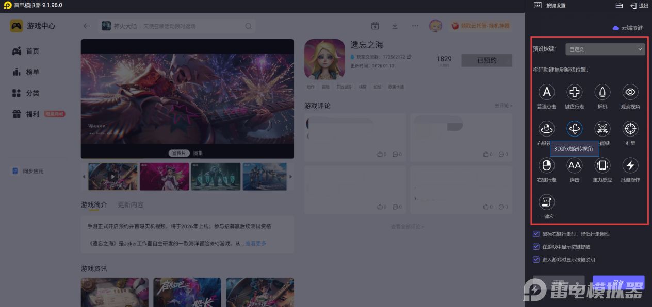Select the 观察视角 eye key icon

tap(630, 92)
